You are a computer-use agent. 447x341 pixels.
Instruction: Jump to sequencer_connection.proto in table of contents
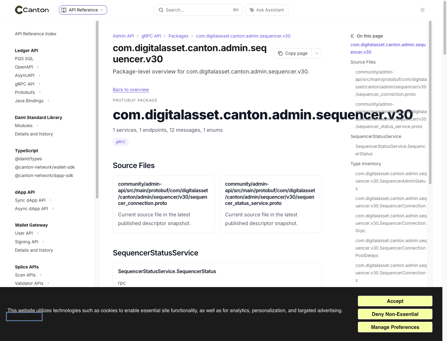point(391,83)
